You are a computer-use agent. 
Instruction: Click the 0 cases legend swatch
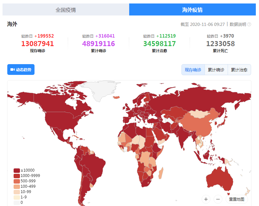(17, 203)
